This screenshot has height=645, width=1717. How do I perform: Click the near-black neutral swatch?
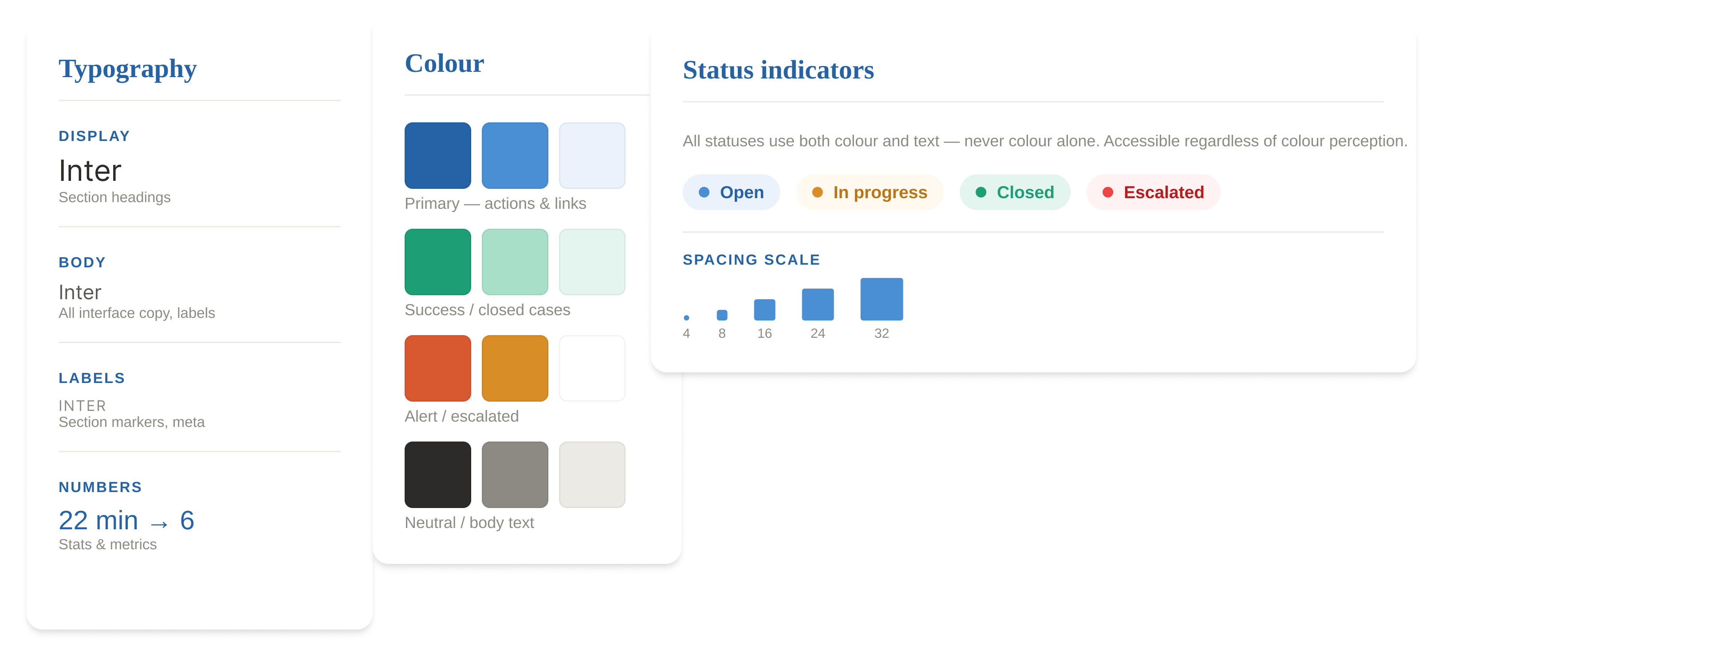437,474
